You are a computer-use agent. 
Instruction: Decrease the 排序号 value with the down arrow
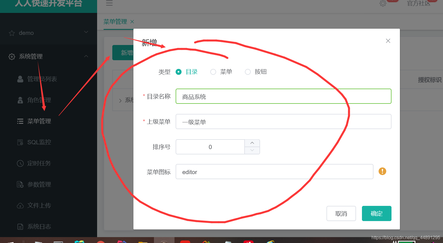[252, 150]
